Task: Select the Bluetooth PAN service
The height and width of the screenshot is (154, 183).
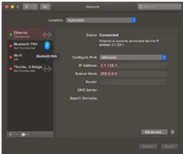Action: pos(30,46)
